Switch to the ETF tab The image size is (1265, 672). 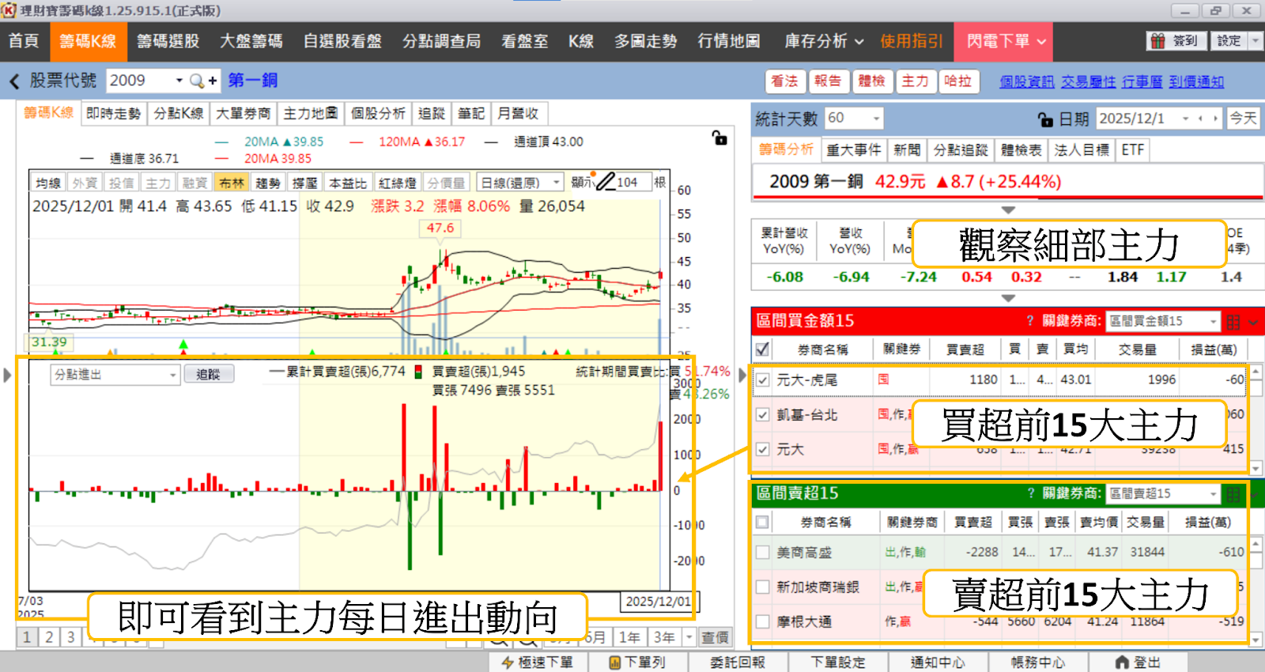click(1132, 149)
